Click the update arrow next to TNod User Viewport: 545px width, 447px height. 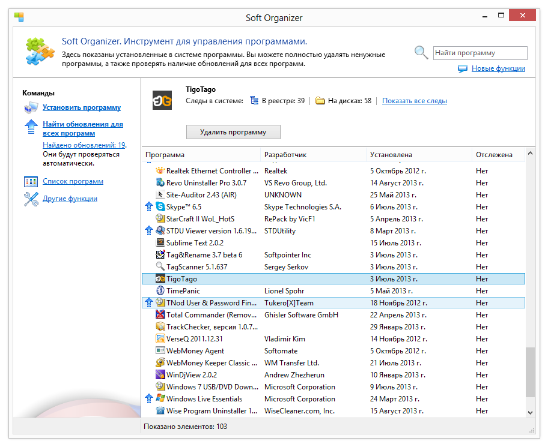click(x=149, y=302)
